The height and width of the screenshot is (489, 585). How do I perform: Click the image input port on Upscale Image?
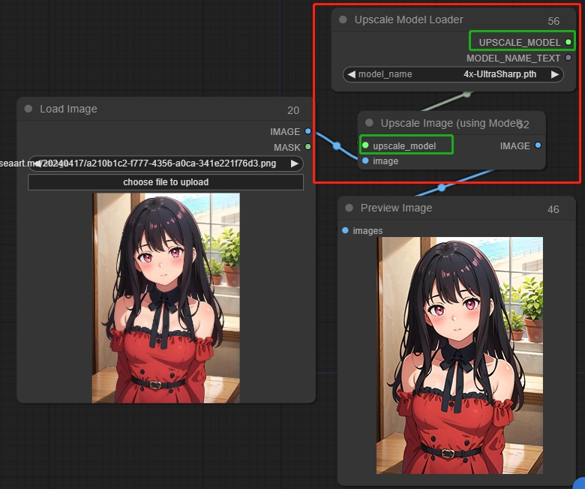[365, 160]
